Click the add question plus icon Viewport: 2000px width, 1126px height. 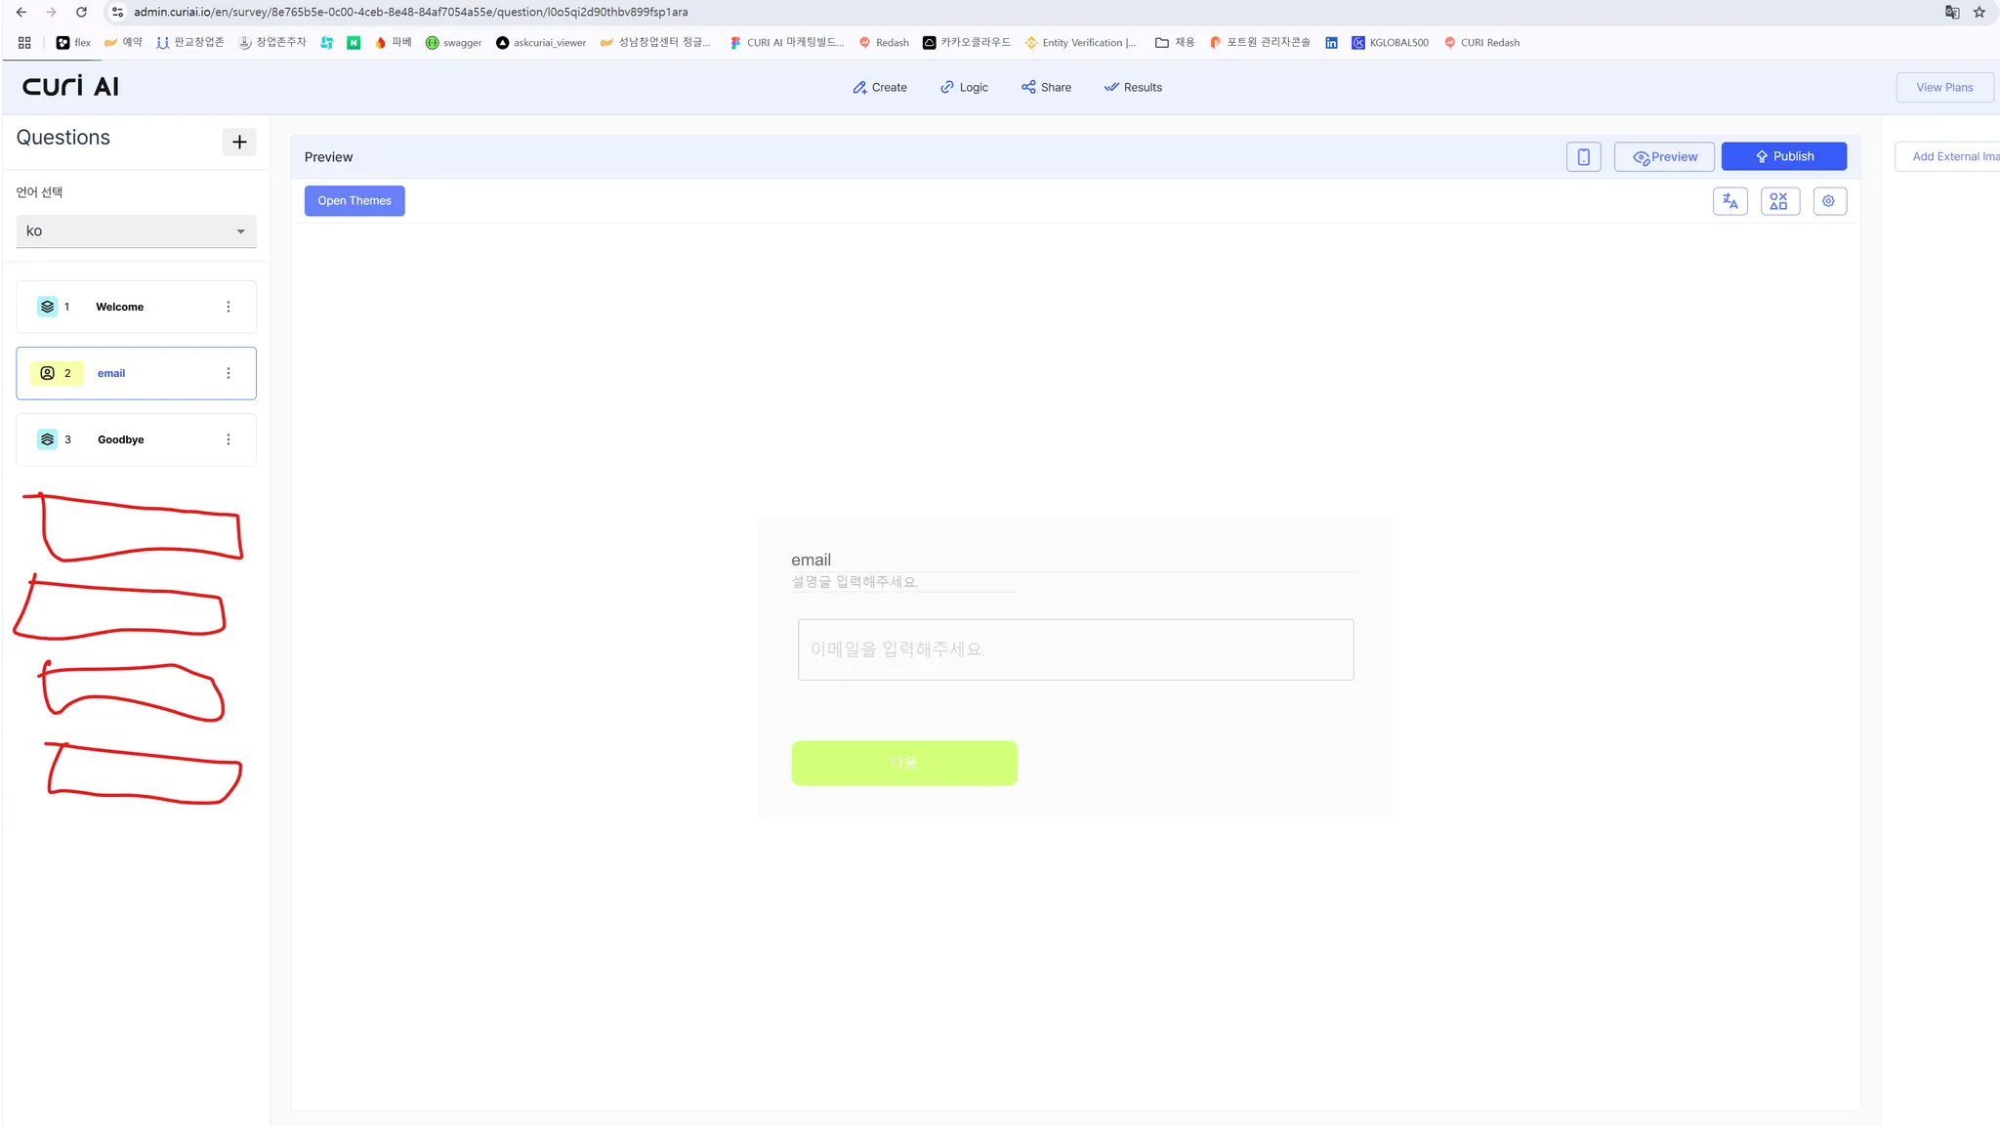tap(239, 142)
